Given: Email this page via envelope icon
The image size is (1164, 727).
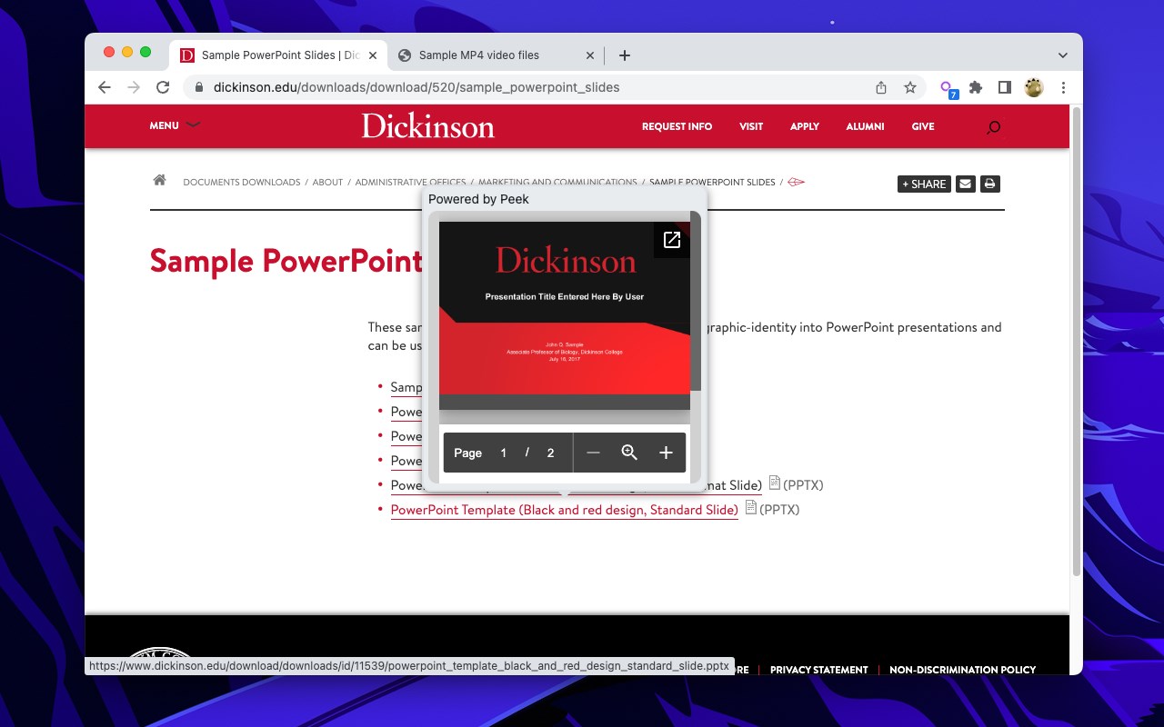Looking at the screenshot, I should tap(965, 184).
